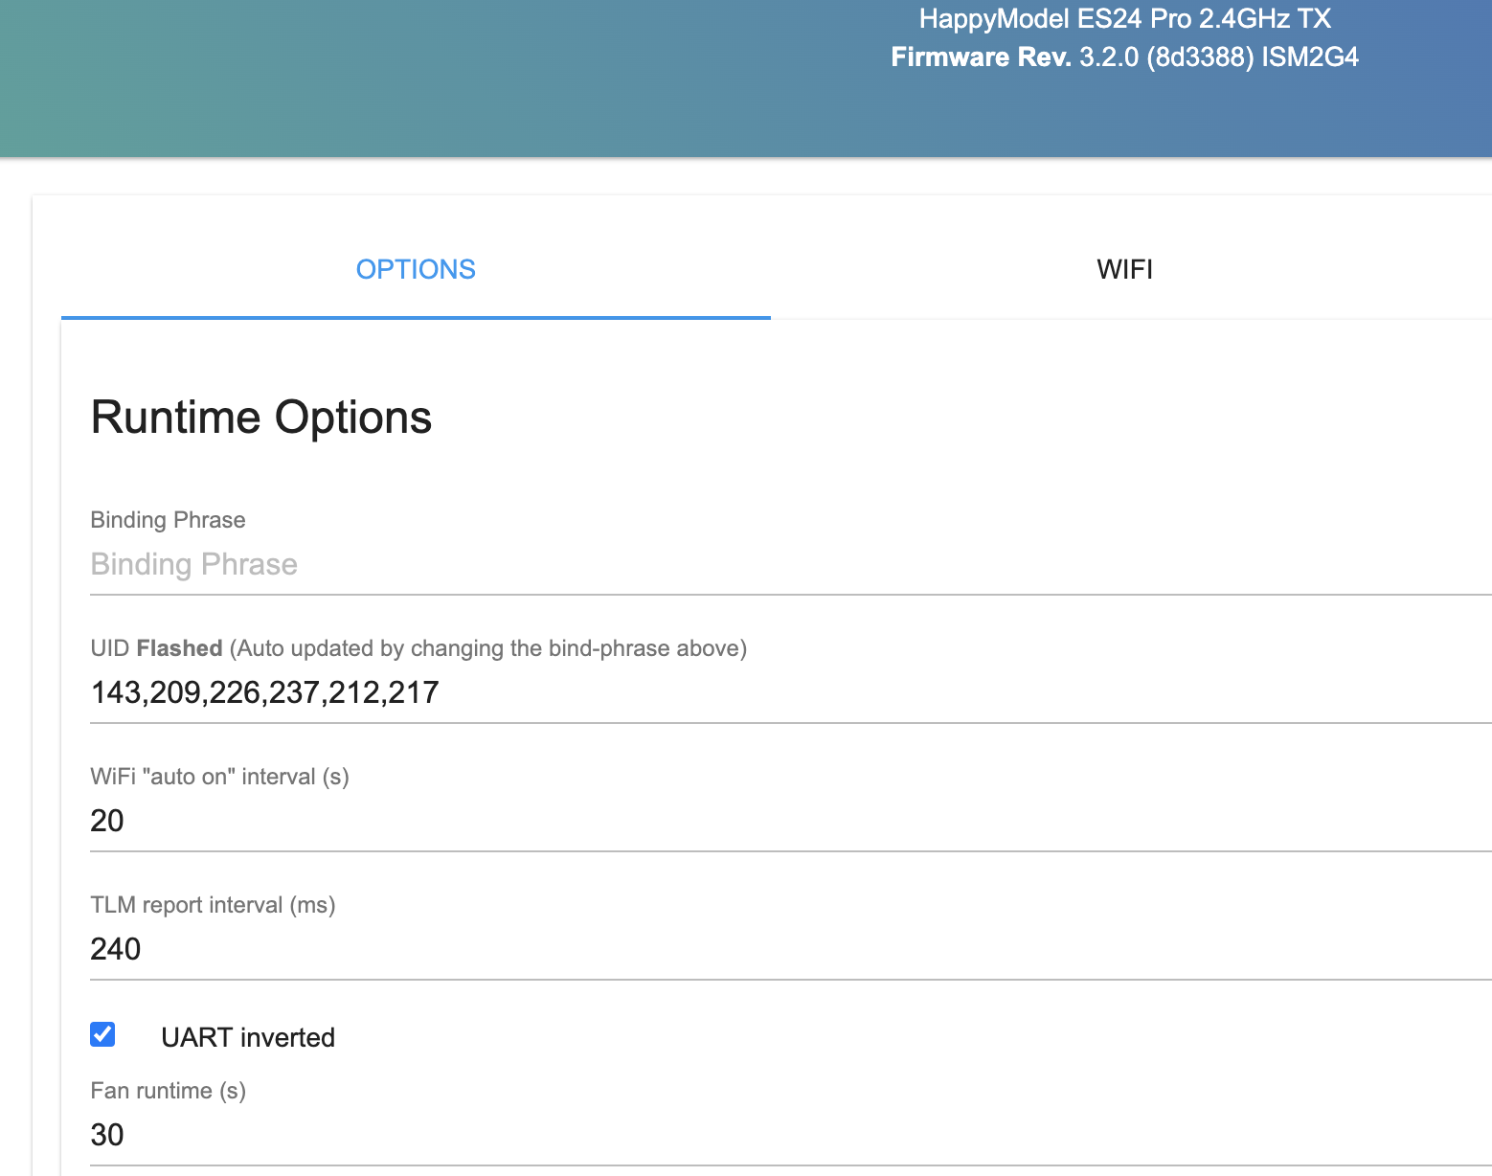Viewport: 1492px width, 1176px height.
Task: Click the value 20 under WiFi interval
Action: click(x=106, y=821)
